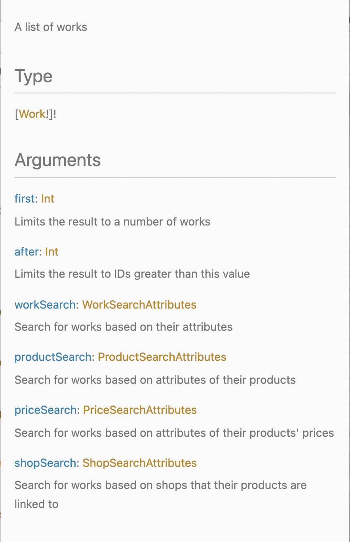Viewport: 350px width, 542px height.
Task: Select the productSearch argument
Action: (53, 357)
